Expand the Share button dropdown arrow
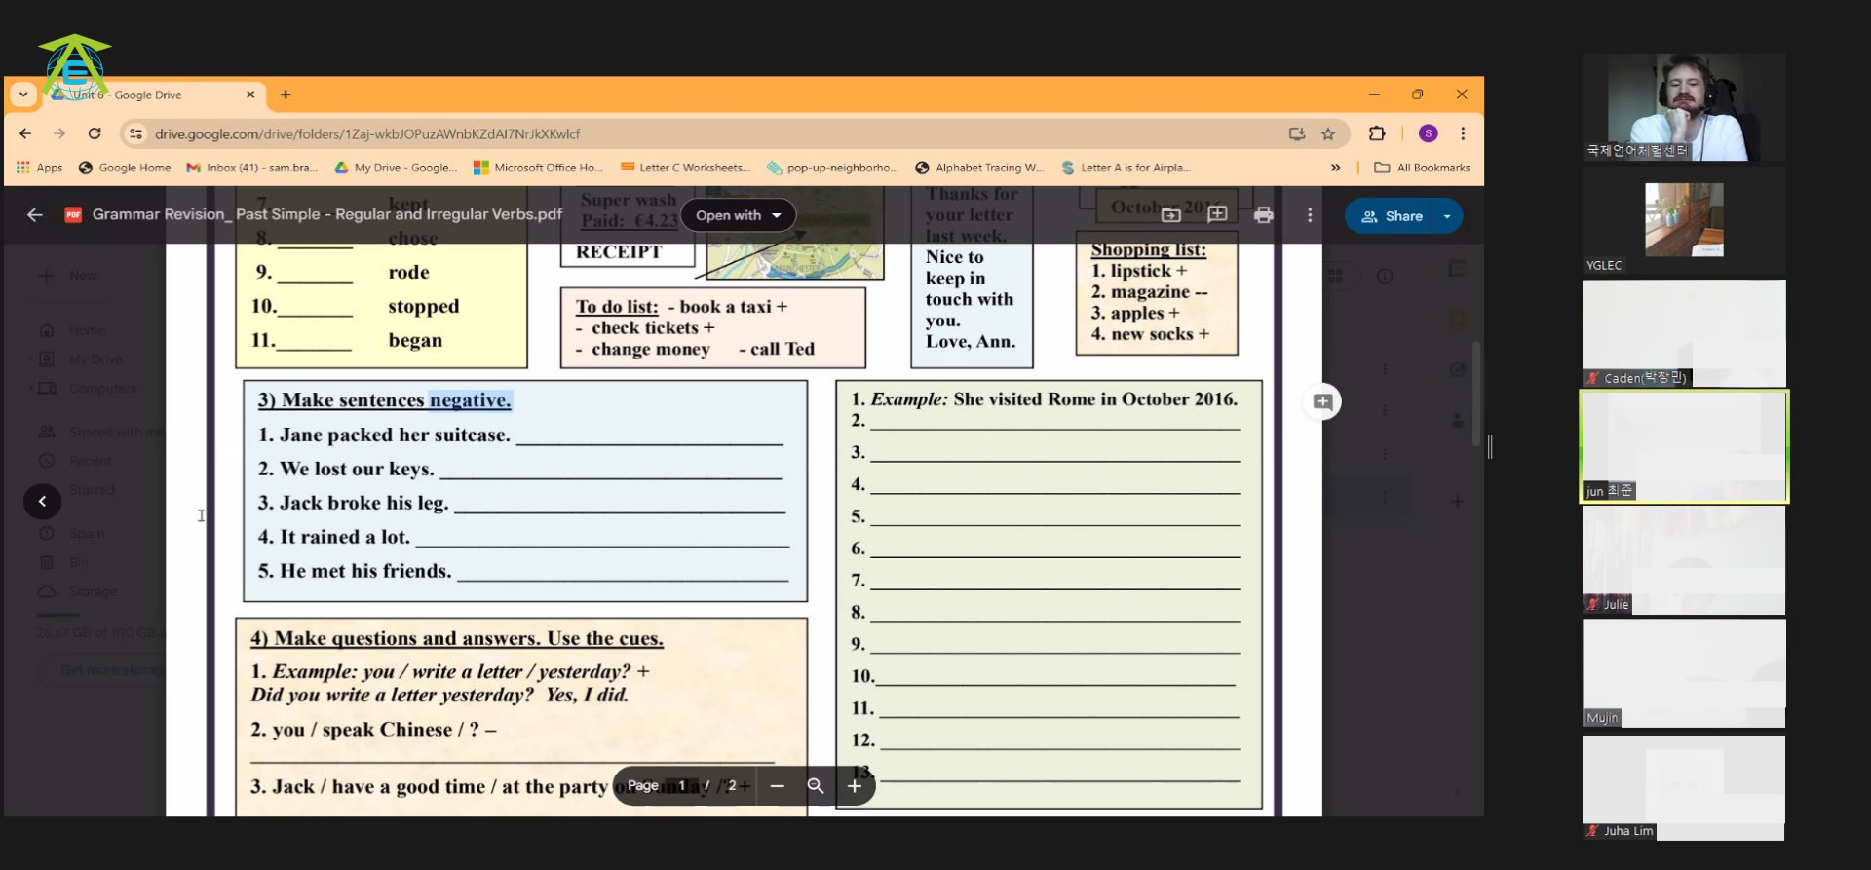The width and height of the screenshot is (1871, 870). click(x=1447, y=216)
